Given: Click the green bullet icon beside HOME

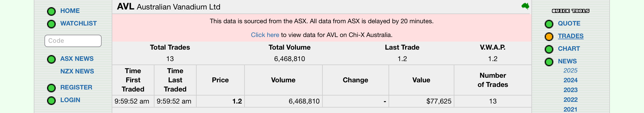Looking at the screenshot, I should coord(51,11).
